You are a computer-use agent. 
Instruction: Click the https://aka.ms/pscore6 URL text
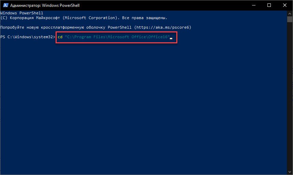pyautogui.click(x=163, y=27)
